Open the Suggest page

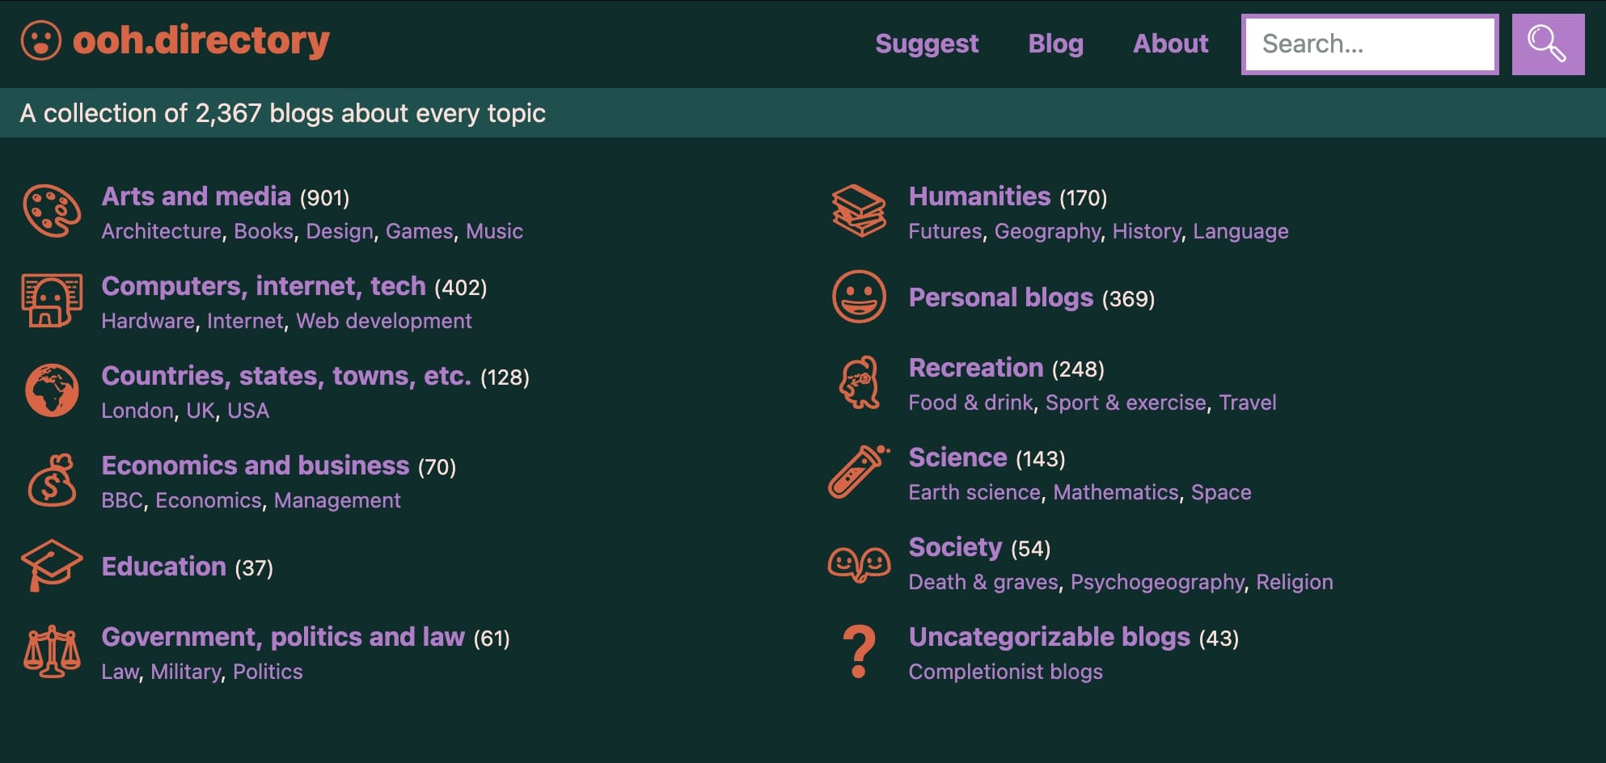tap(927, 44)
